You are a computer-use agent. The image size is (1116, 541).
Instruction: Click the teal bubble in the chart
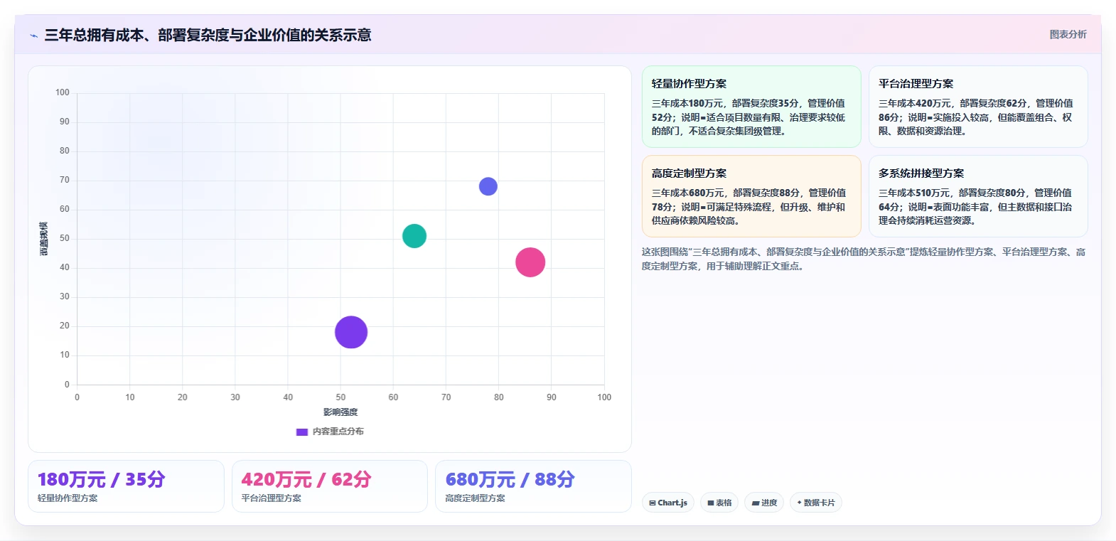pos(414,236)
